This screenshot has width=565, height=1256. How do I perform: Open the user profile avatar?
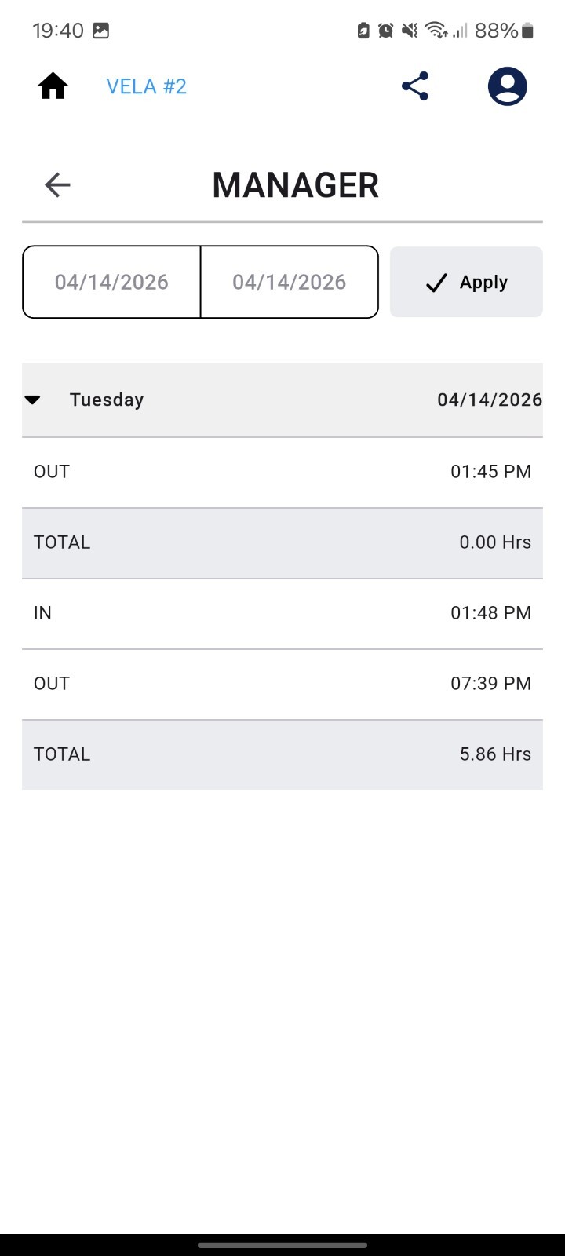coord(507,86)
